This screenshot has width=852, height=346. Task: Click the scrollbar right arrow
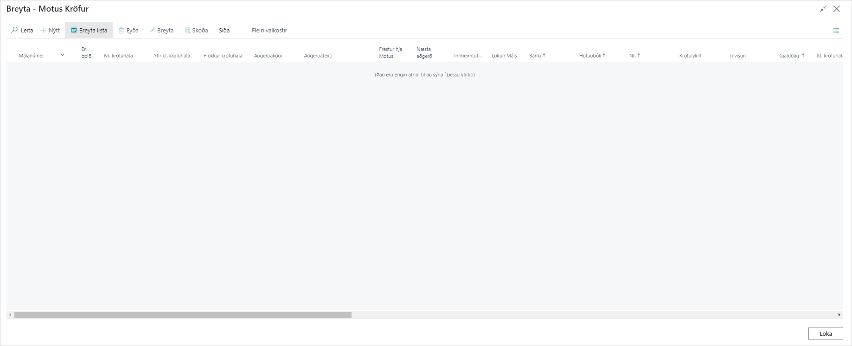point(839,315)
